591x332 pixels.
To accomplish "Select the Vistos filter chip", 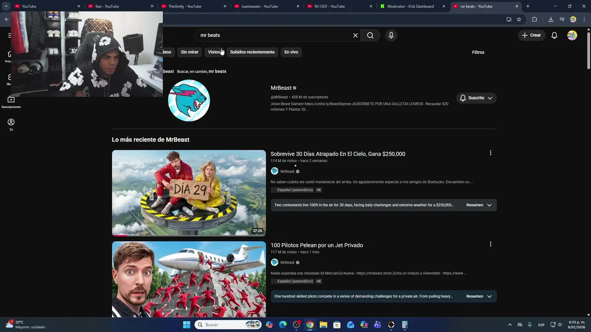I will [x=214, y=52].
